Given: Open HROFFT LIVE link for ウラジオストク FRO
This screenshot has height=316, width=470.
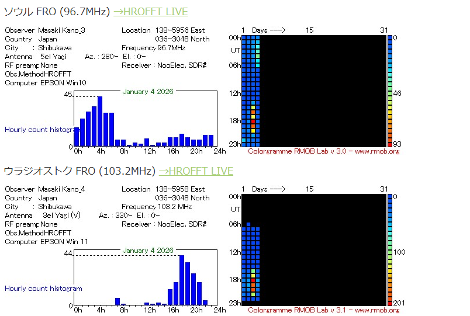Looking at the screenshot, I should 195,171.
